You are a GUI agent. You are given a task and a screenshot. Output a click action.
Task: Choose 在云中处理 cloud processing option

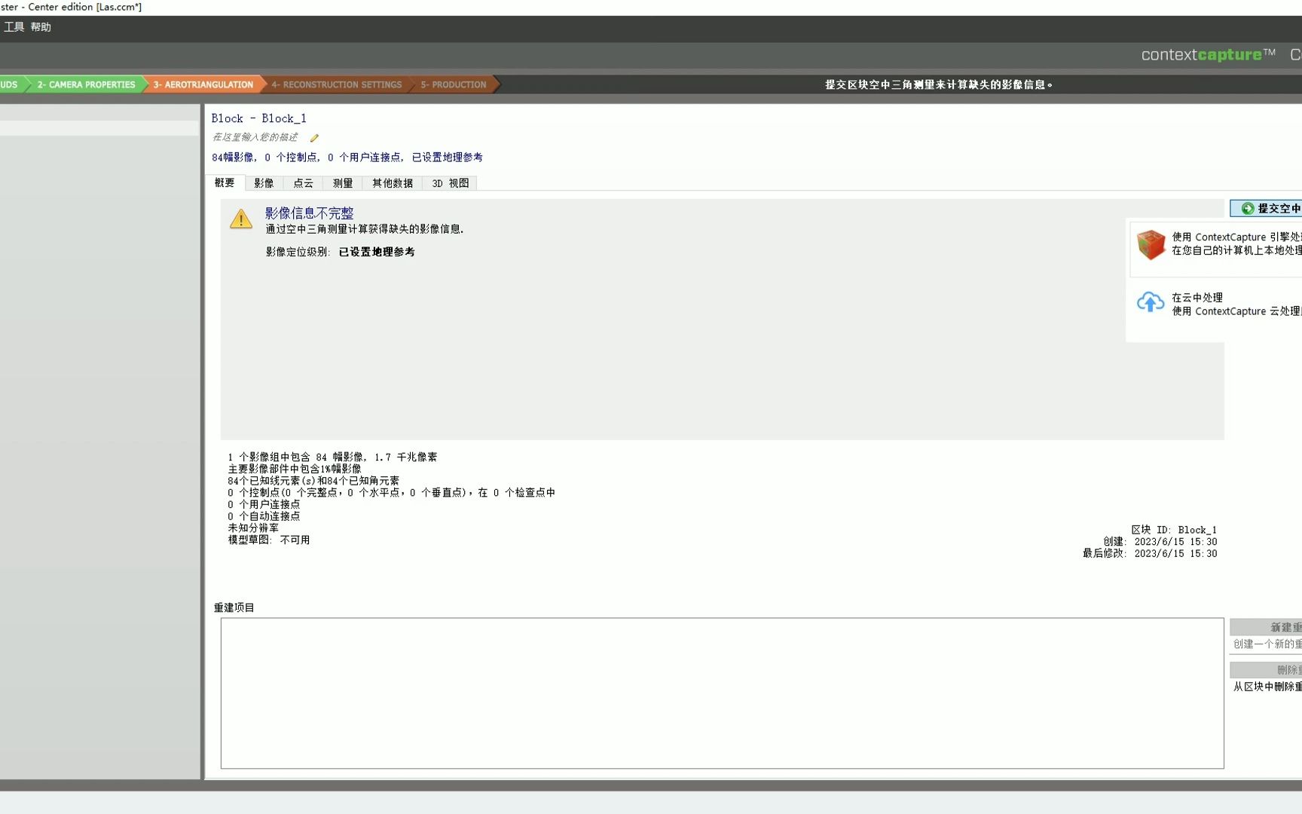1215,304
